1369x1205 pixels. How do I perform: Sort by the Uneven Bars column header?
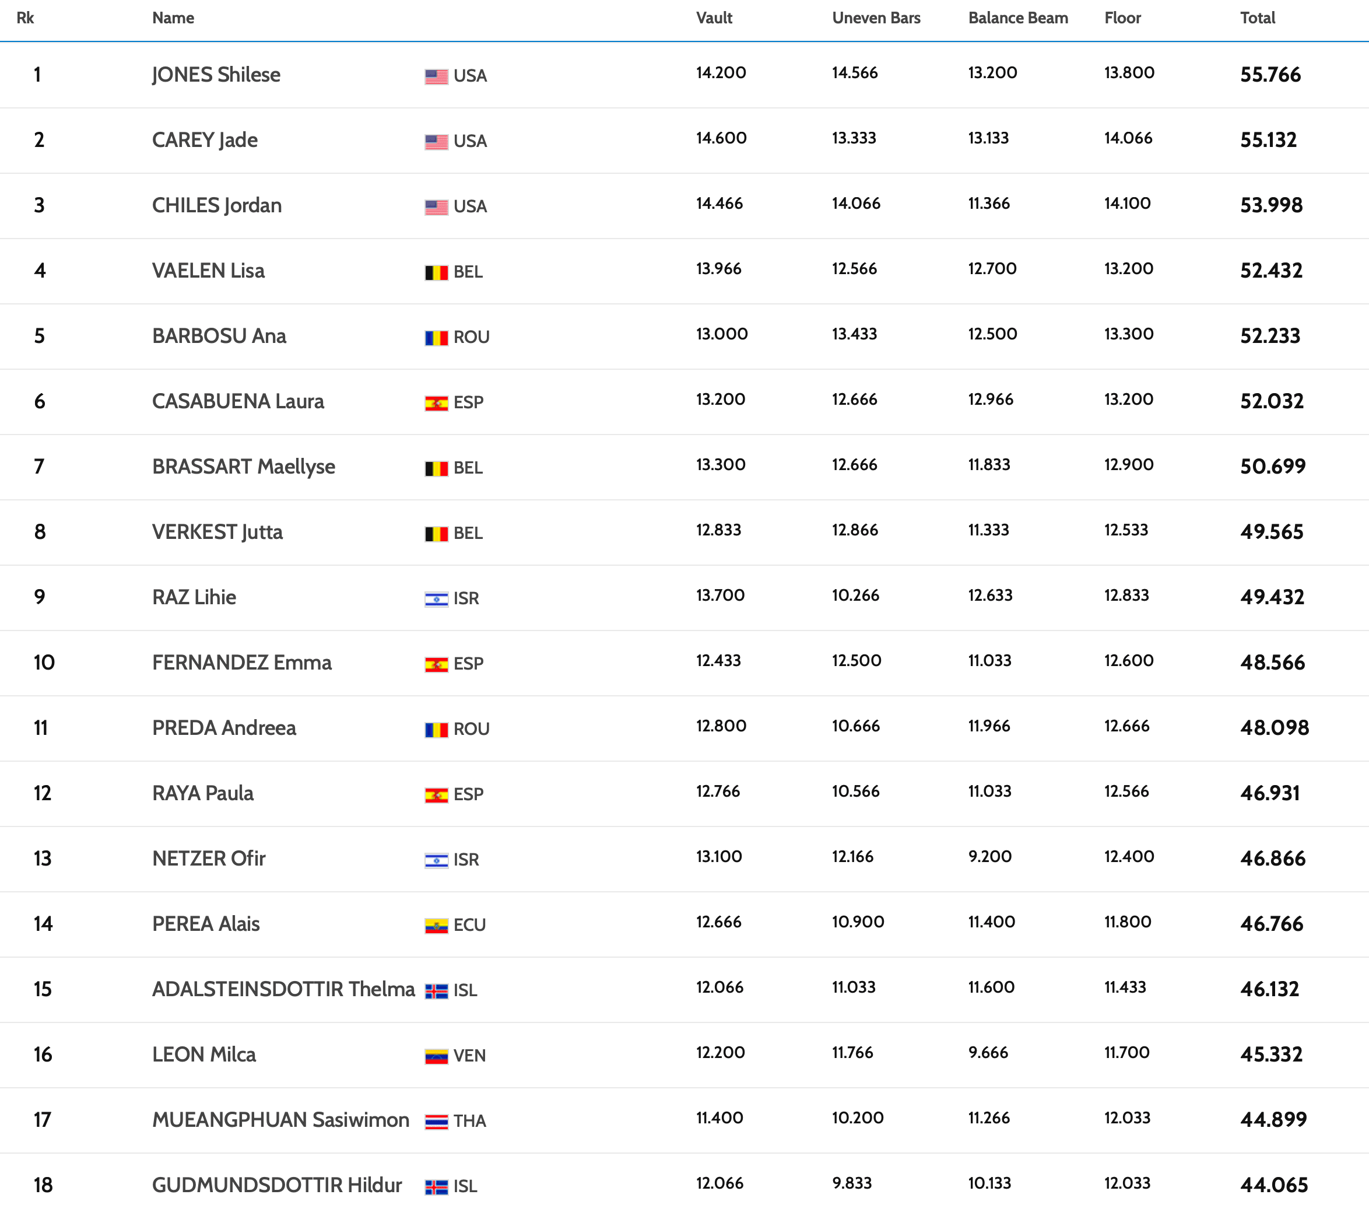point(876,18)
